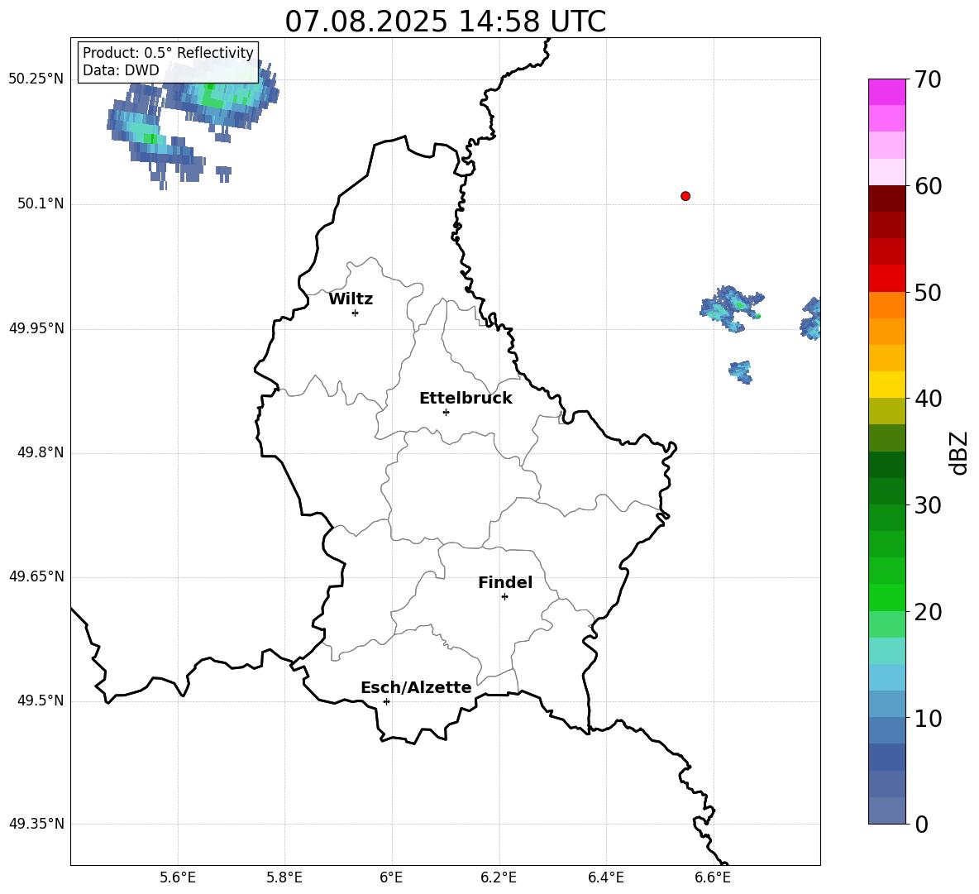Viewport: 979px width, 894px height.
Task: Click the 30 colorbar tick label
Action: [x=928, y=505]
